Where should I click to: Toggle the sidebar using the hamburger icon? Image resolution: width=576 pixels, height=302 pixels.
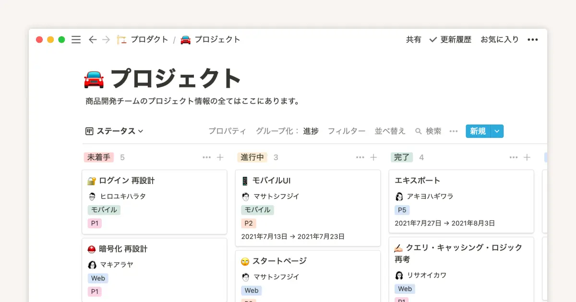click(76, 39)
